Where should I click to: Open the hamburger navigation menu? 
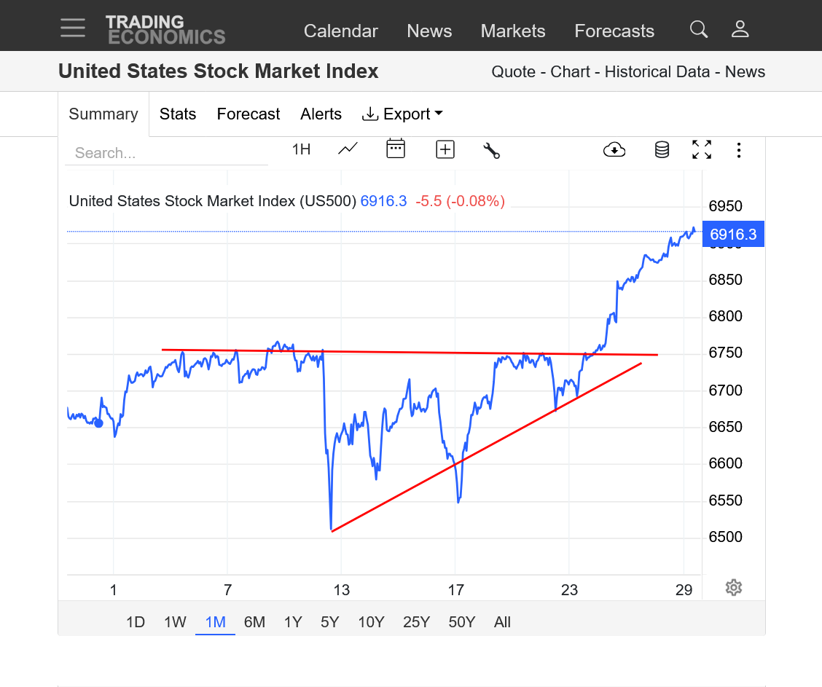pyautogui.click(x=73, y=28)
